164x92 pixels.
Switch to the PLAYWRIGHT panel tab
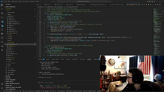point(75,59)
